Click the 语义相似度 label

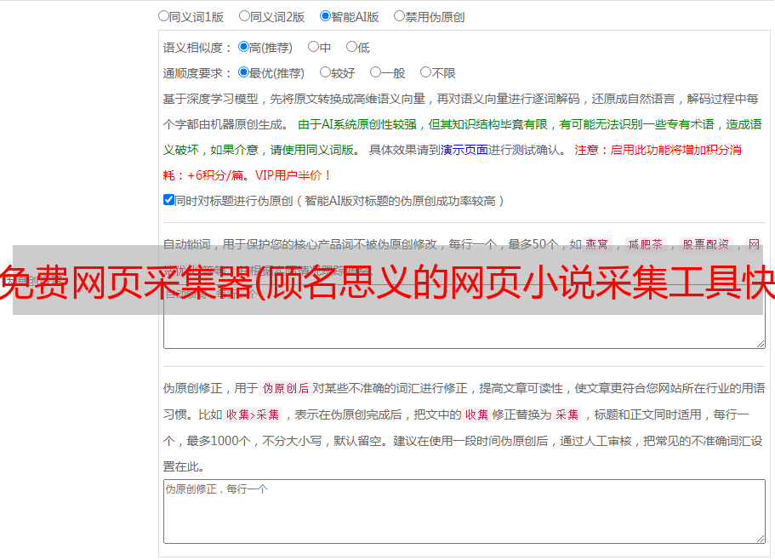(x=197, y=48)
